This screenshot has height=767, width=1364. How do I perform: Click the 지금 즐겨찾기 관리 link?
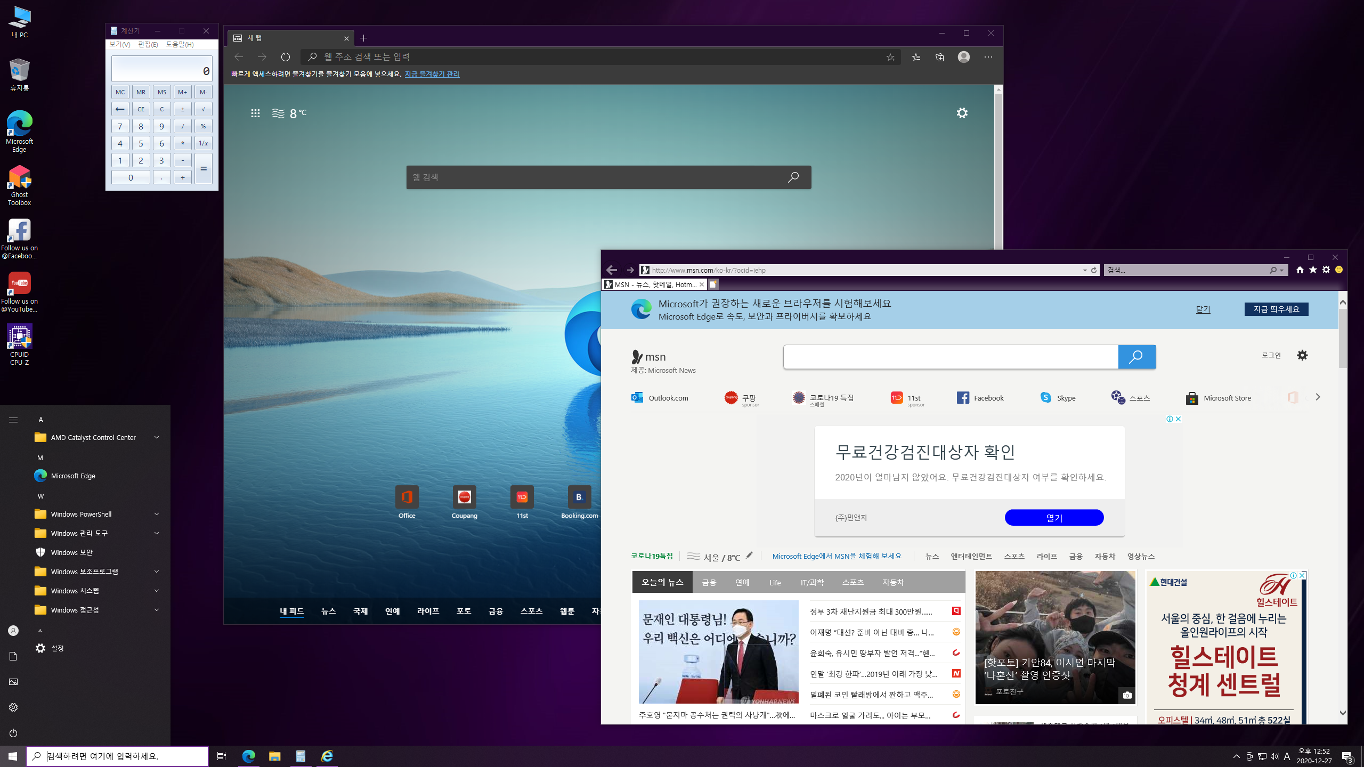coord(432,74)
